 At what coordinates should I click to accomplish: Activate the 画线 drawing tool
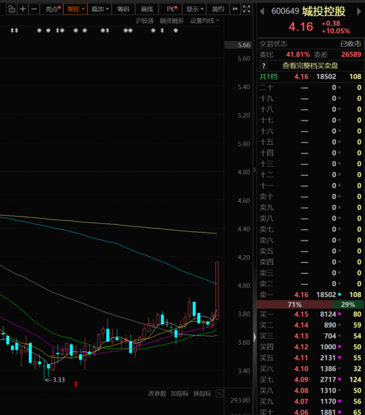[x=147, y=9]
